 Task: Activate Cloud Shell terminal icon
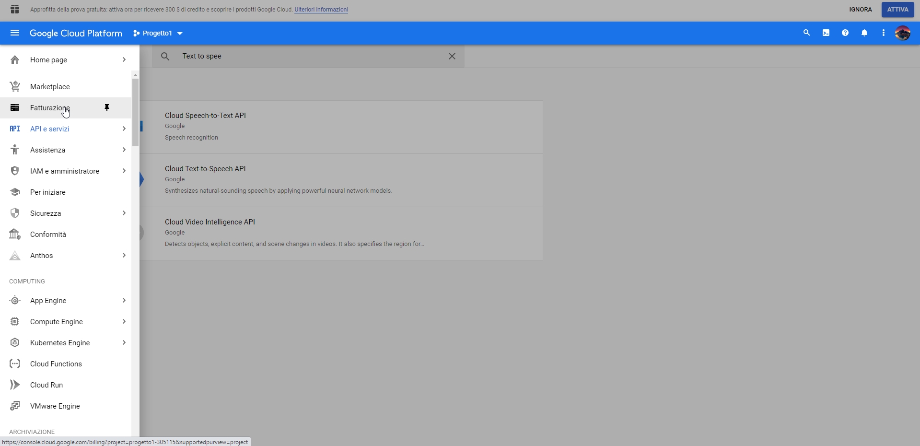(826, 33)
